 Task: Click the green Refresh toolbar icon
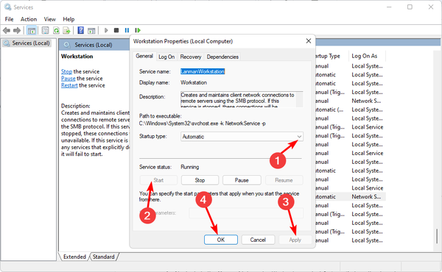(x=56, y=30)
